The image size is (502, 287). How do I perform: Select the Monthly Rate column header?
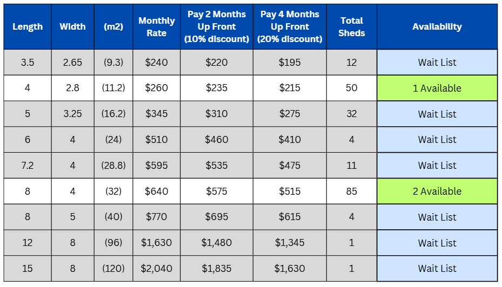(157, 27)
